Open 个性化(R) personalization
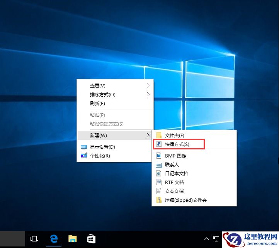The width and height of the screenshot is (279, 248). point(115,156)
